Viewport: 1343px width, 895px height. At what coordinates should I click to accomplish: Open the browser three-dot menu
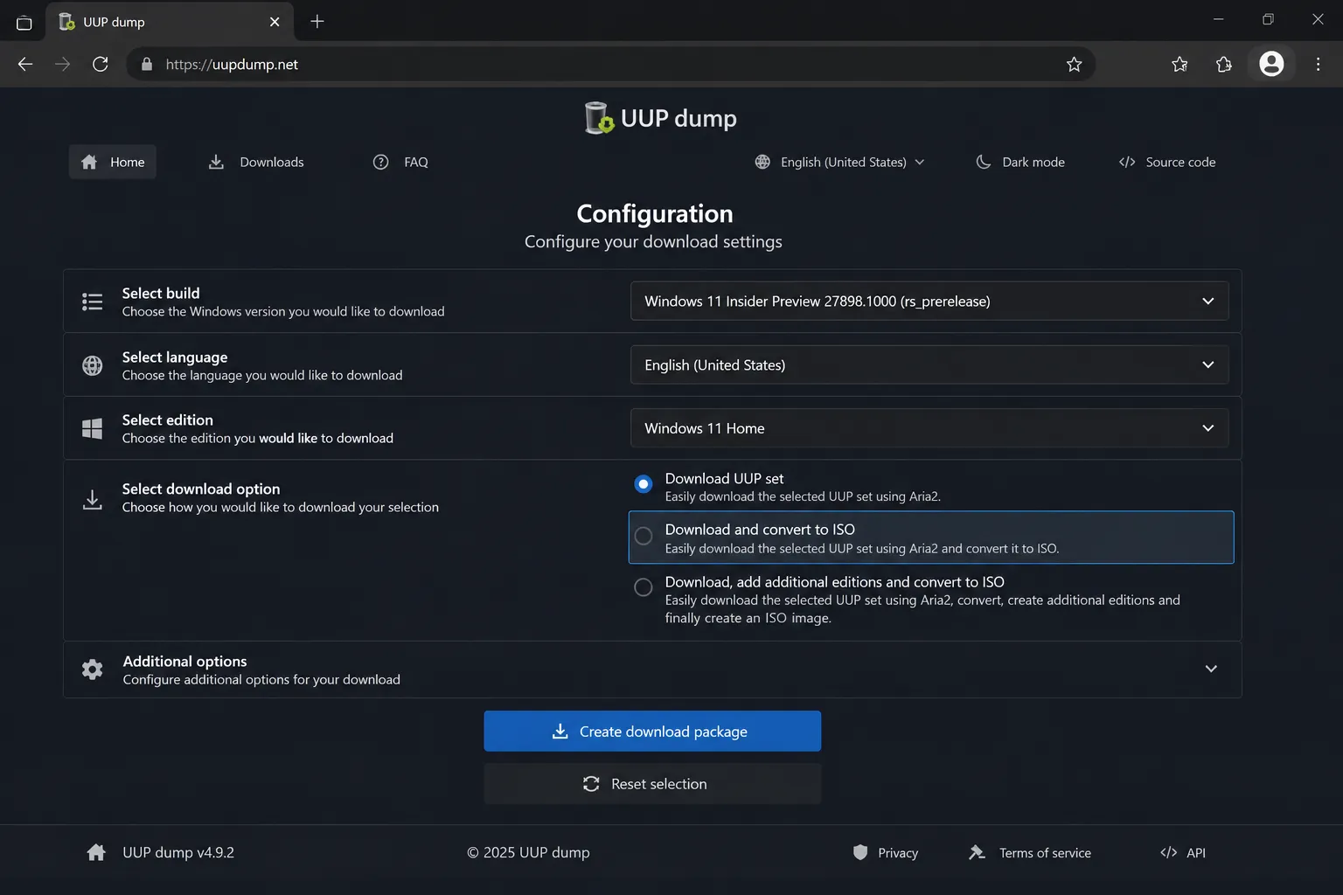click(x=1318, y=64)
